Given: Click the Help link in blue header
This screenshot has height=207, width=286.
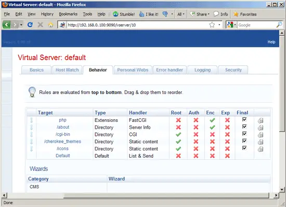Looking at the screenshot, I should (271, 42).
